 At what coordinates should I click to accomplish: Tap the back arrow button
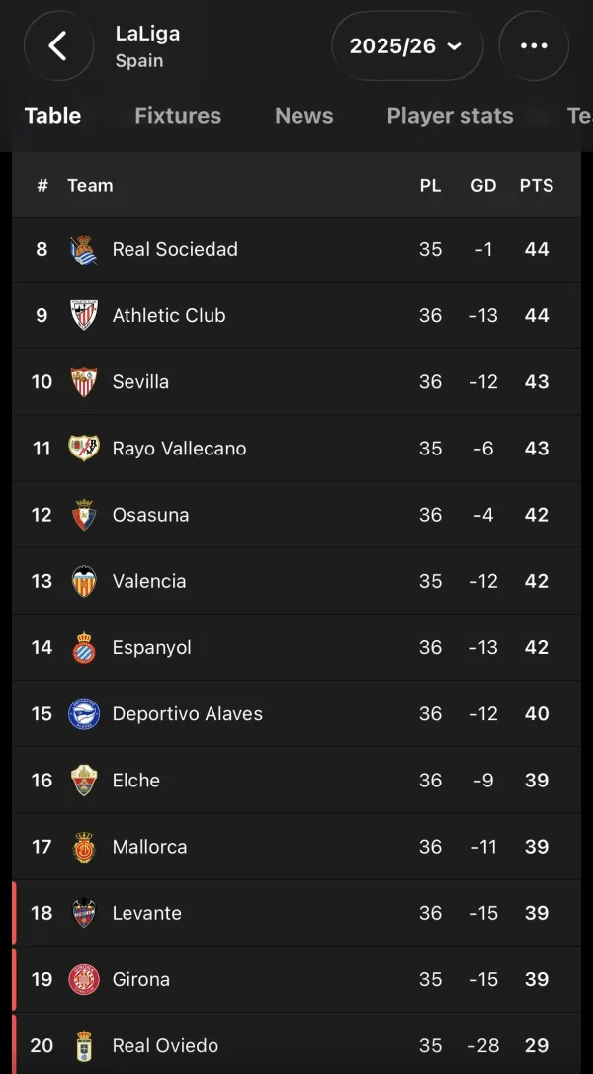(x=58, y=45)
